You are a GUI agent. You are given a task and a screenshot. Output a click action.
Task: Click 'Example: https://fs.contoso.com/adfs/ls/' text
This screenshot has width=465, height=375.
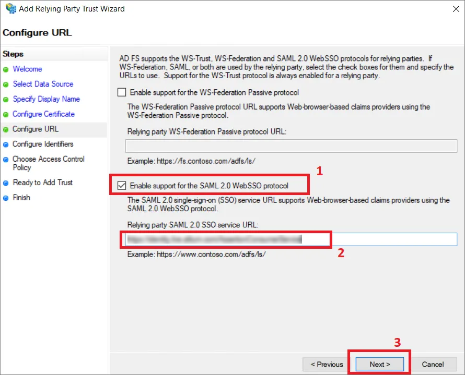(x=191, y=161)
